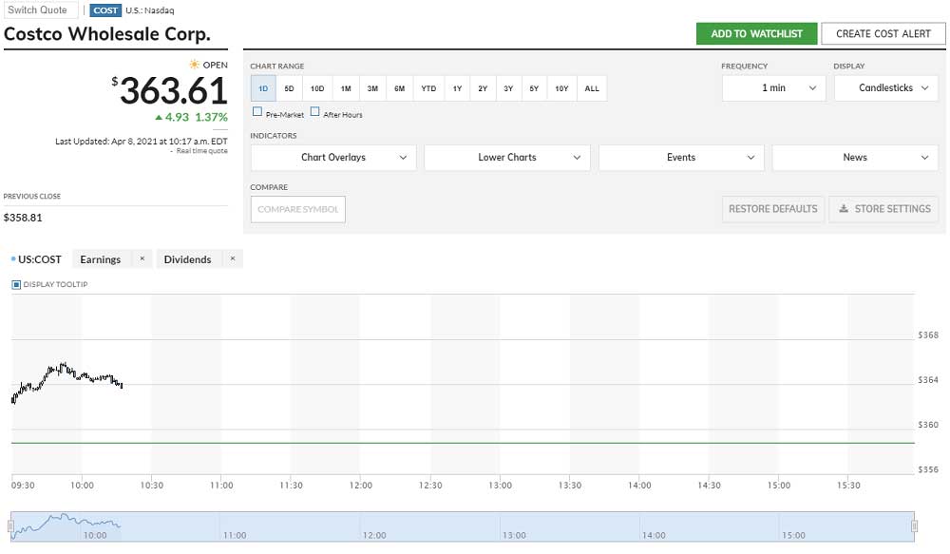Expand the Lower Charts dropdown
The height and width of the screenshot is (554, 950).
[507, 158]
